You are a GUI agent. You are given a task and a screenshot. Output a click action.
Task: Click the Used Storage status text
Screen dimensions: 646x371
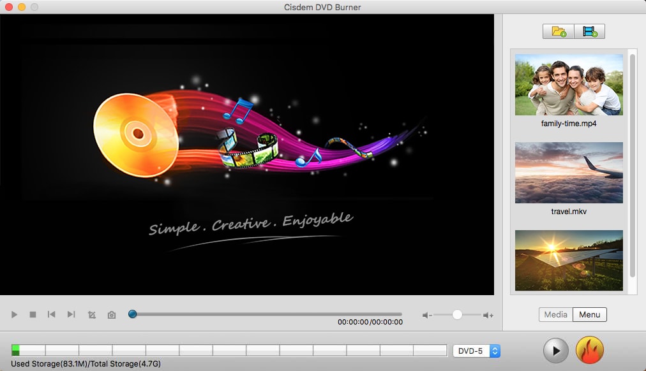[86, 363]
